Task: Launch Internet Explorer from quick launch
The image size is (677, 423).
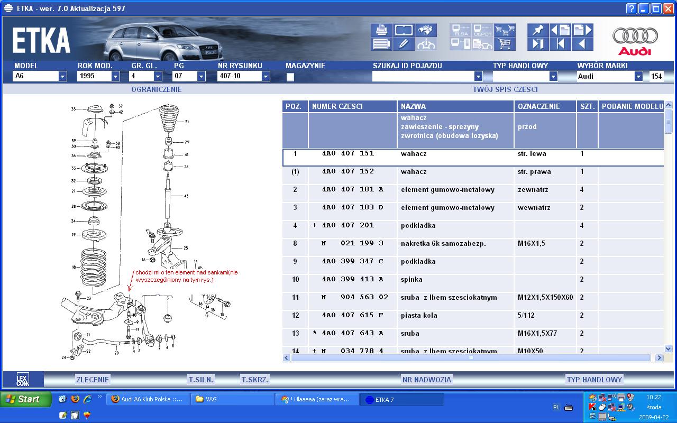Action: [x=88, y=399]
